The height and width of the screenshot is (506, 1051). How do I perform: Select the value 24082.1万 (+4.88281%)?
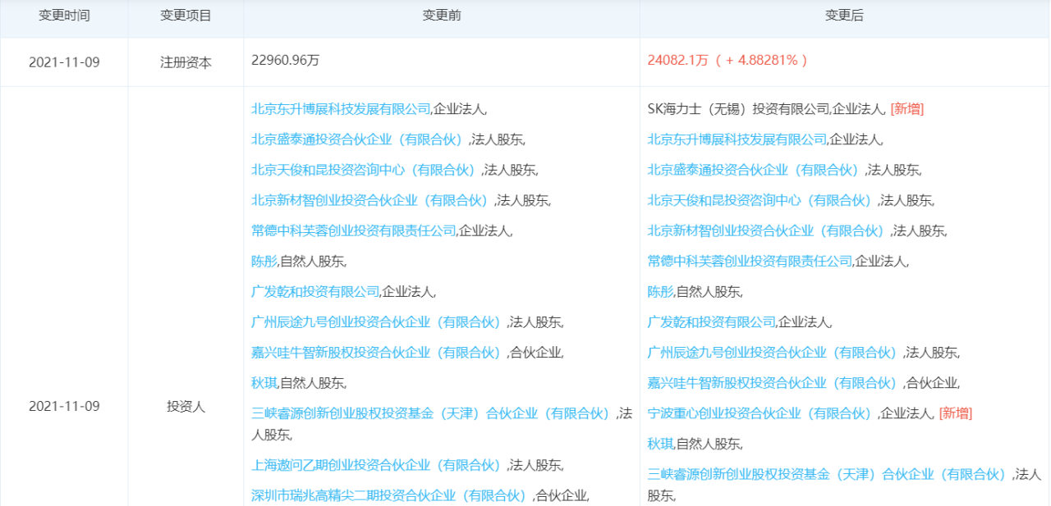(x=727, y=60)
